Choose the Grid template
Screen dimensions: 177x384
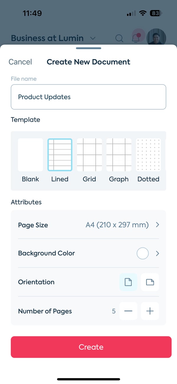point(89,154)
